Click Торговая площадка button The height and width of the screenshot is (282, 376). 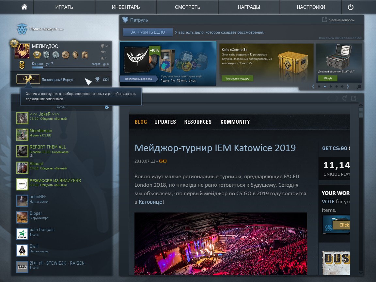[x=237, y=78]
